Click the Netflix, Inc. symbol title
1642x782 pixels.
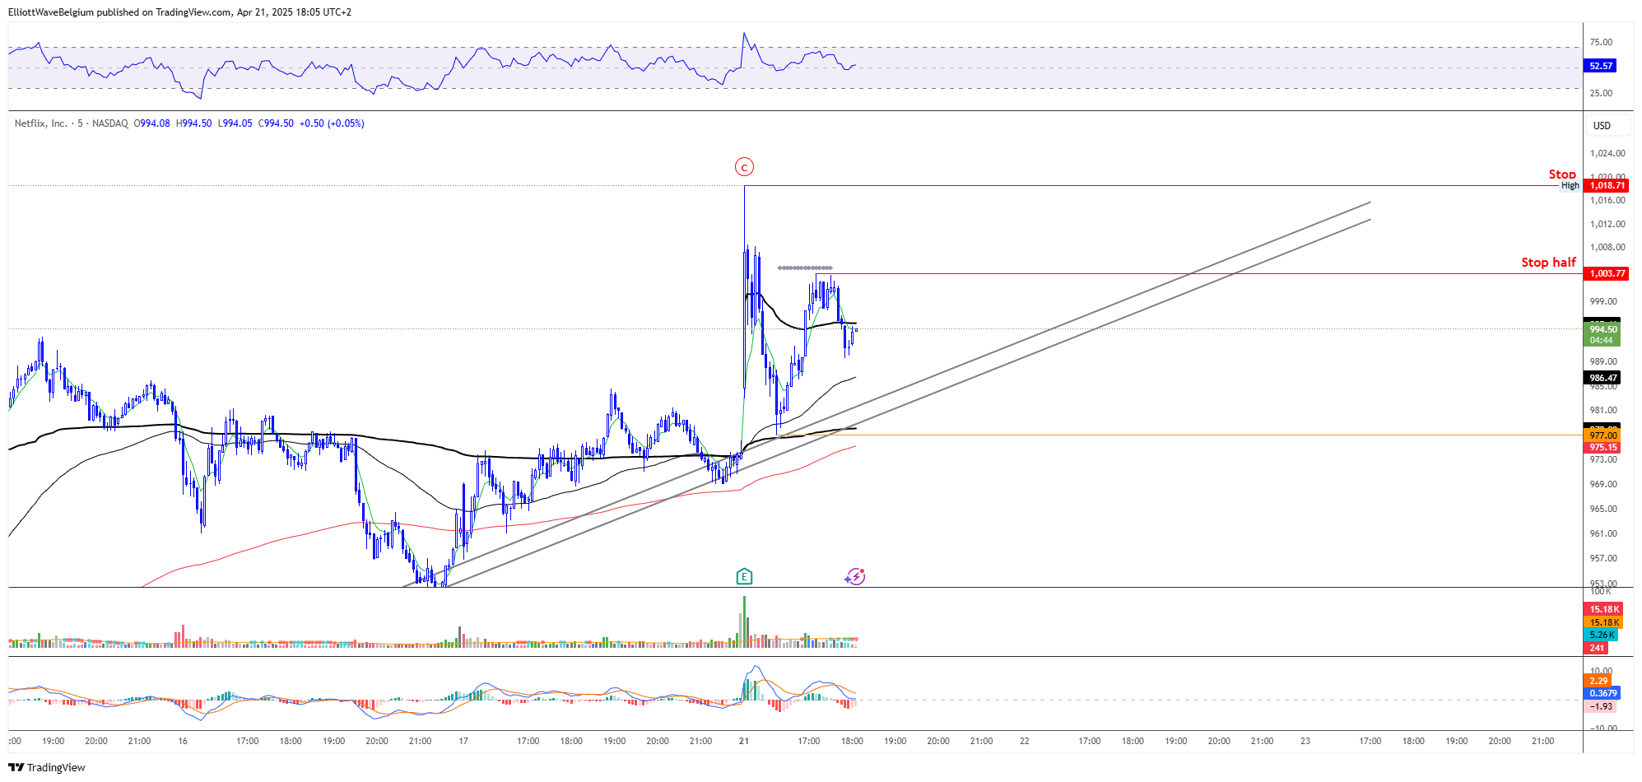tap(41, 123)
